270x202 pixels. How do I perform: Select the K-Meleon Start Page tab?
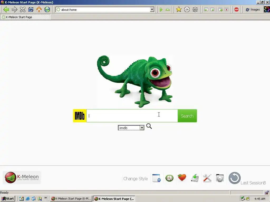tap(25, 17)
